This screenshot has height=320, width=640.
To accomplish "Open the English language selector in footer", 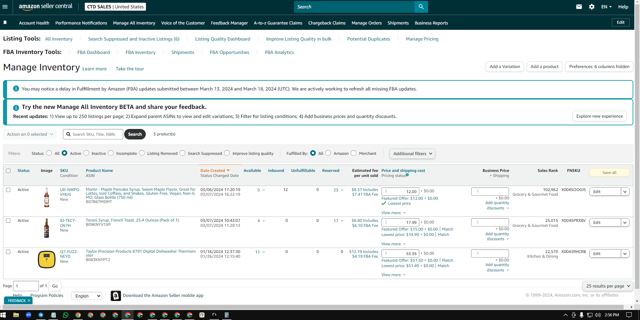I will pos(87,296).
